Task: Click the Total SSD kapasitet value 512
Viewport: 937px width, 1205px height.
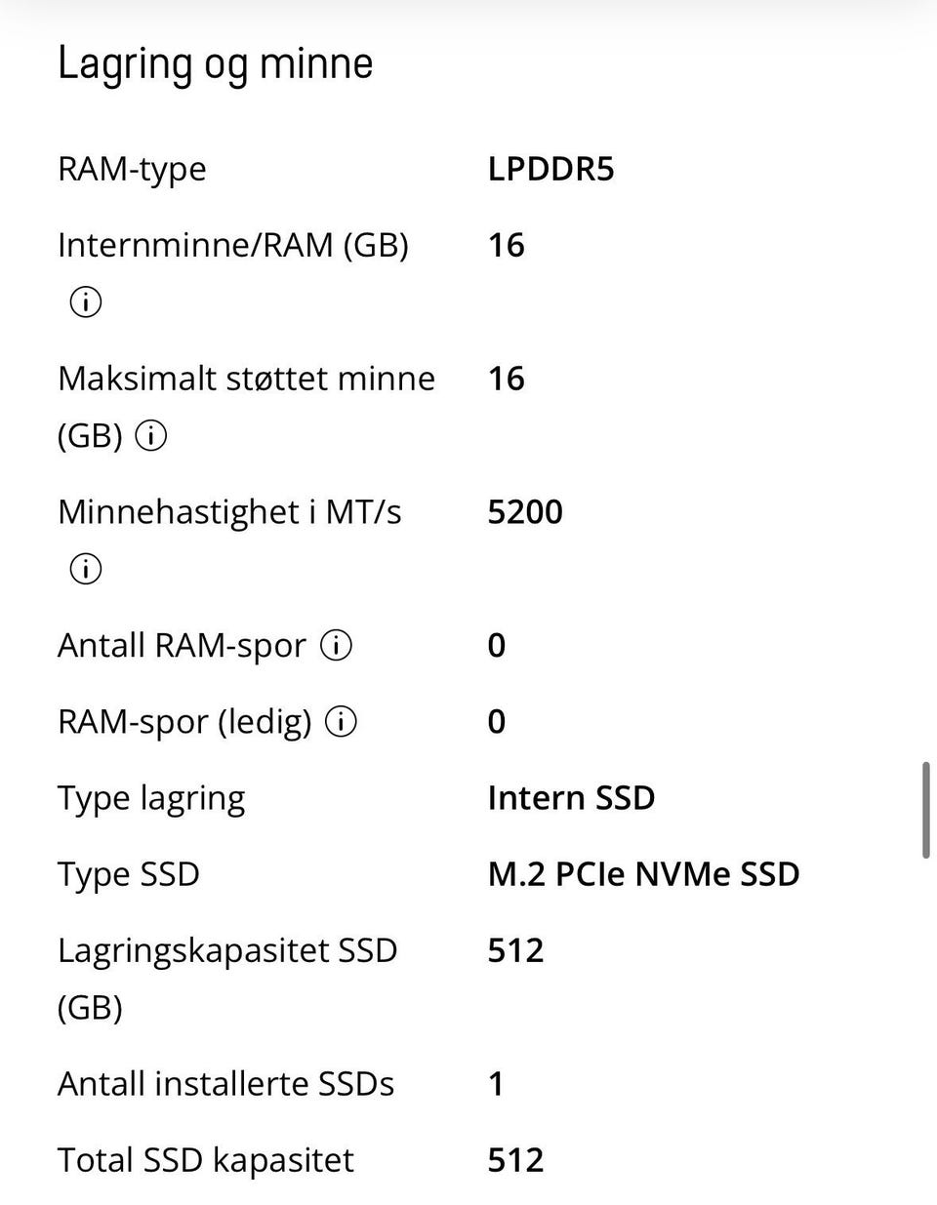Action: pos(515,1160)
